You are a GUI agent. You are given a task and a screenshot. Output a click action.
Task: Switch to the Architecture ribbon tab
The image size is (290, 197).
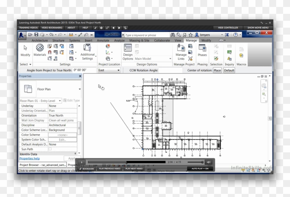click(x=40, y=41)
